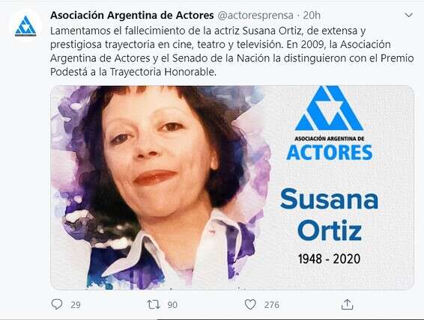View the 276 likes count

coord(271,305)
